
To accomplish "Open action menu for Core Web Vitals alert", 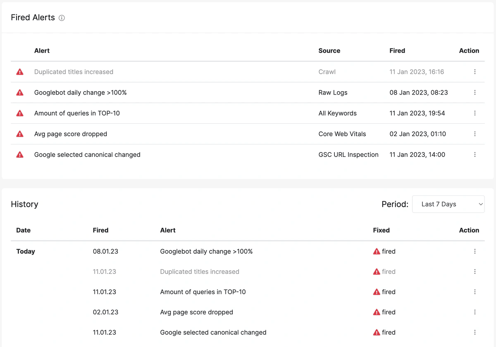I will [x=475, y=134].
